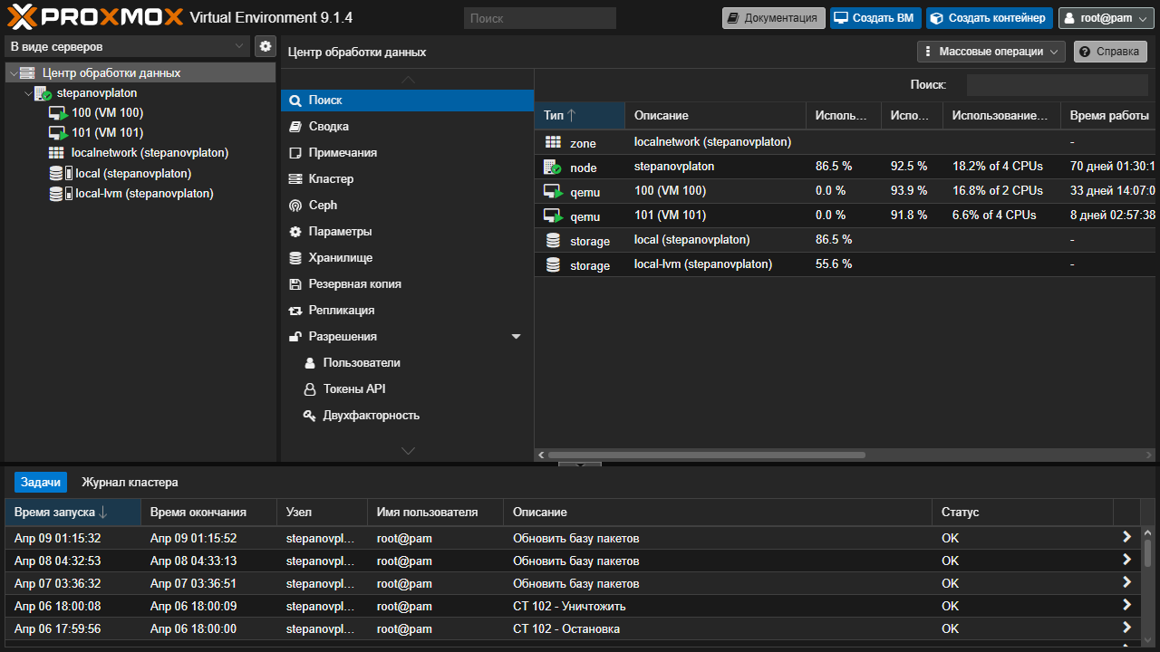1160x652 pixels.
Task: Click qemu icon for VM 100 row
Action: pos(553,191)
